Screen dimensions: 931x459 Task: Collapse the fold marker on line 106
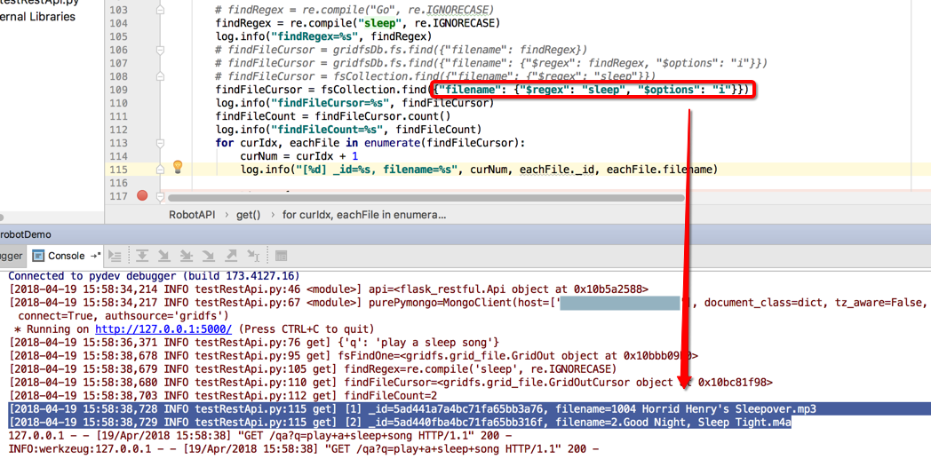click(x=158, y=51)
